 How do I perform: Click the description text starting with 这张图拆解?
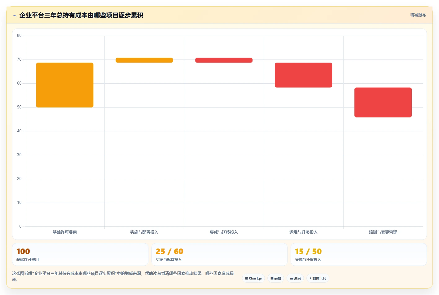tap(123, 276)
